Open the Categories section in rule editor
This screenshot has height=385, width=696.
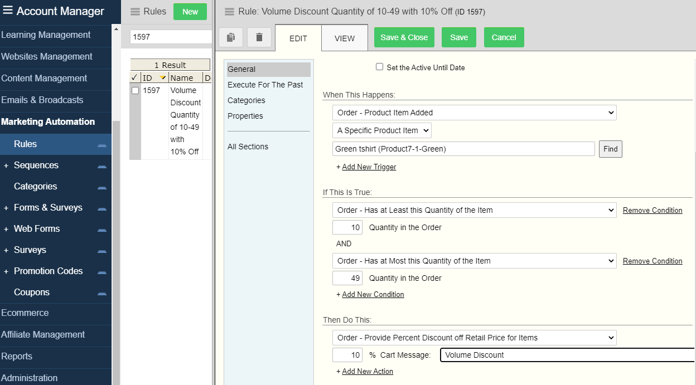point(246,100)
